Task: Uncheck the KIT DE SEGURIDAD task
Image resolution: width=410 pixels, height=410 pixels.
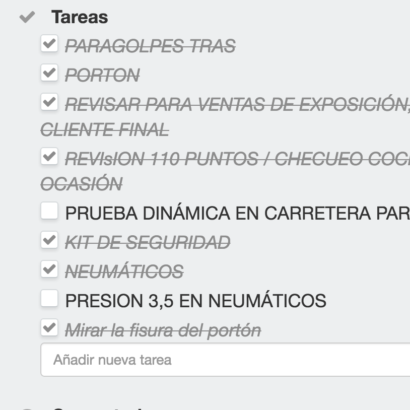Action: pos(49,240)
